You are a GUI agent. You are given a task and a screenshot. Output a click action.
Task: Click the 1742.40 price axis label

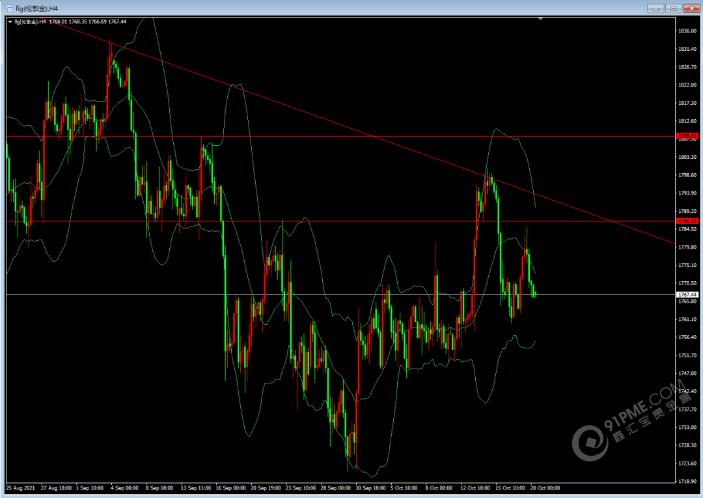(x=688, y=391)
